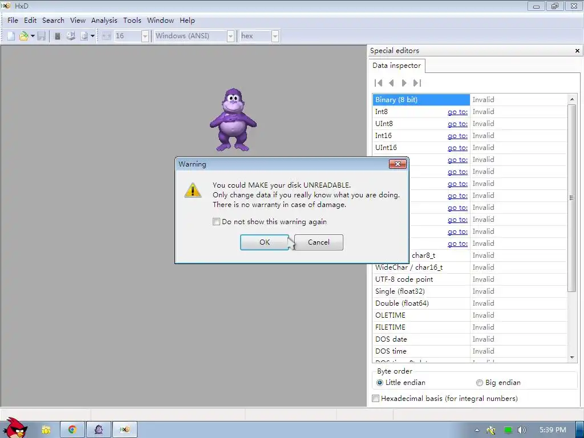Image resolution: width=584 pixels, height=438 pixels.
Task: Open the Help menu
Action: [x=187, y=21]
